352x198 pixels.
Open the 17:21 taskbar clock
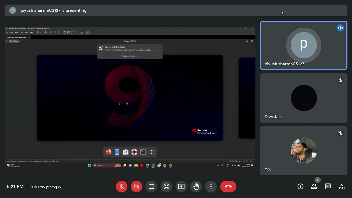pos(246,165)
